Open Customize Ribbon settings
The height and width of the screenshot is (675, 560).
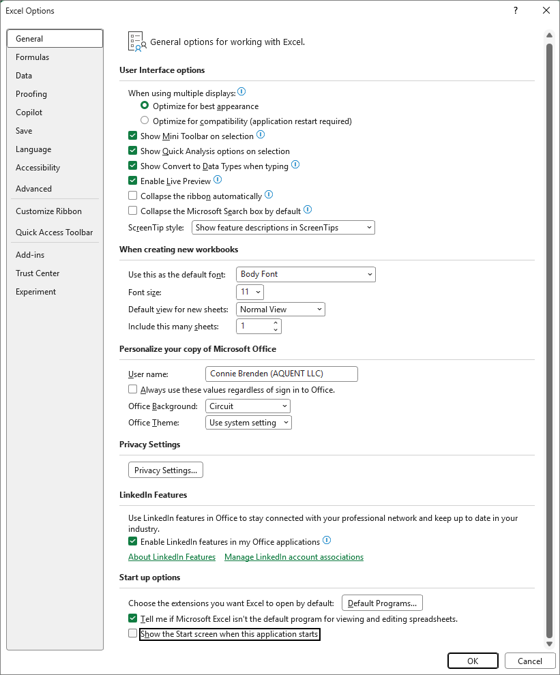click(x=55, y=211)
